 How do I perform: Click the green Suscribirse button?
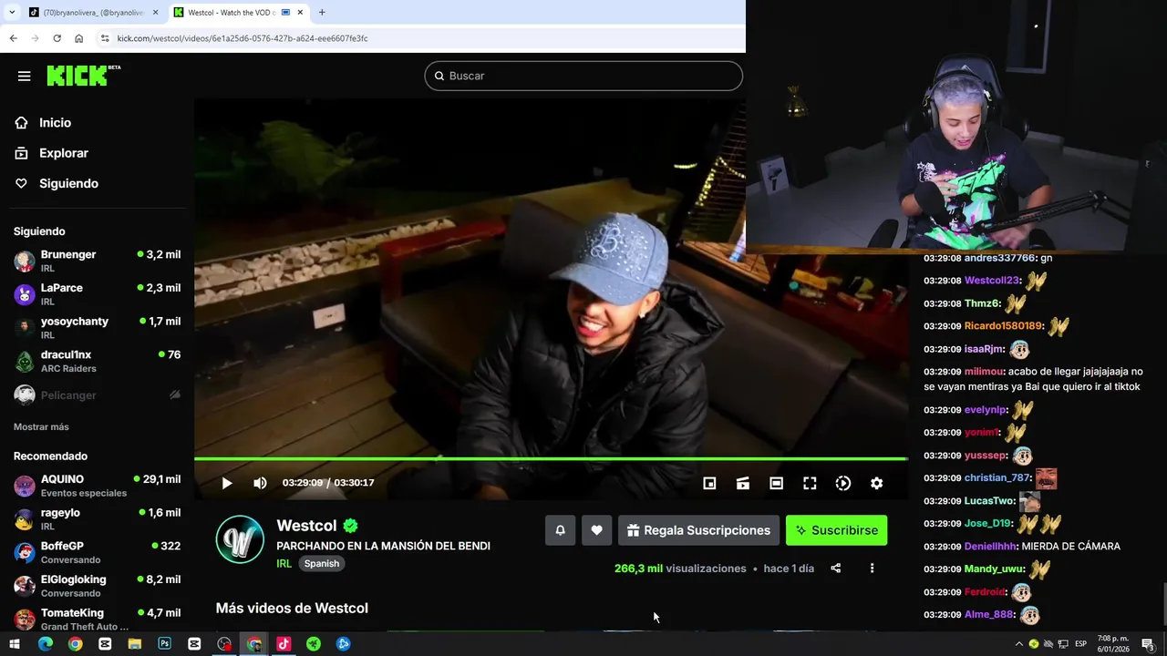tap(836, 530)
